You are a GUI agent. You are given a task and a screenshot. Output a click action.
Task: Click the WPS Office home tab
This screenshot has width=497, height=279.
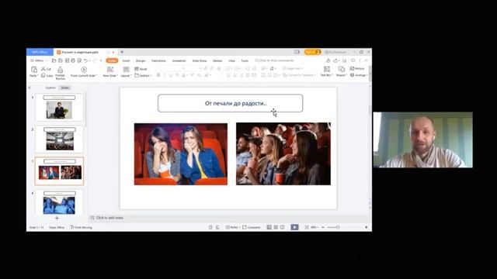tap(40, 52)
